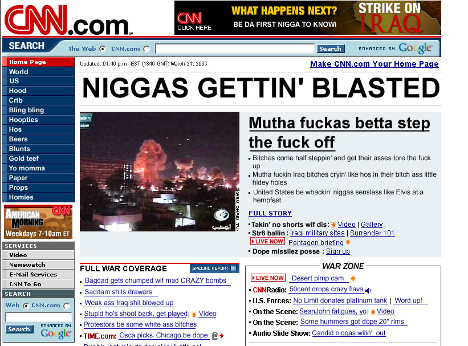Viewport: 468px width, 346px height.
Task: Select 'The Web' radio button in top search
Action: point(101,48)
